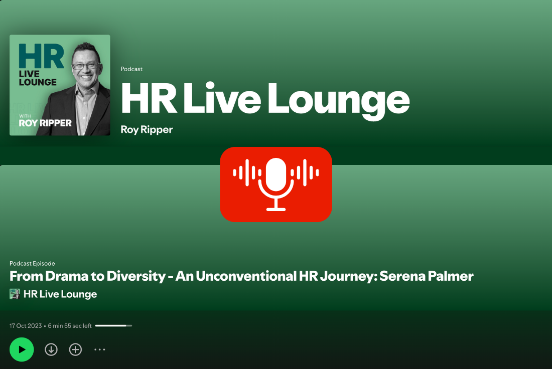Viewport: 552px width, 369px height.
Task: Open the HR Live Lounge cover art
Action: pyautogui.click(x=60, y=85)
